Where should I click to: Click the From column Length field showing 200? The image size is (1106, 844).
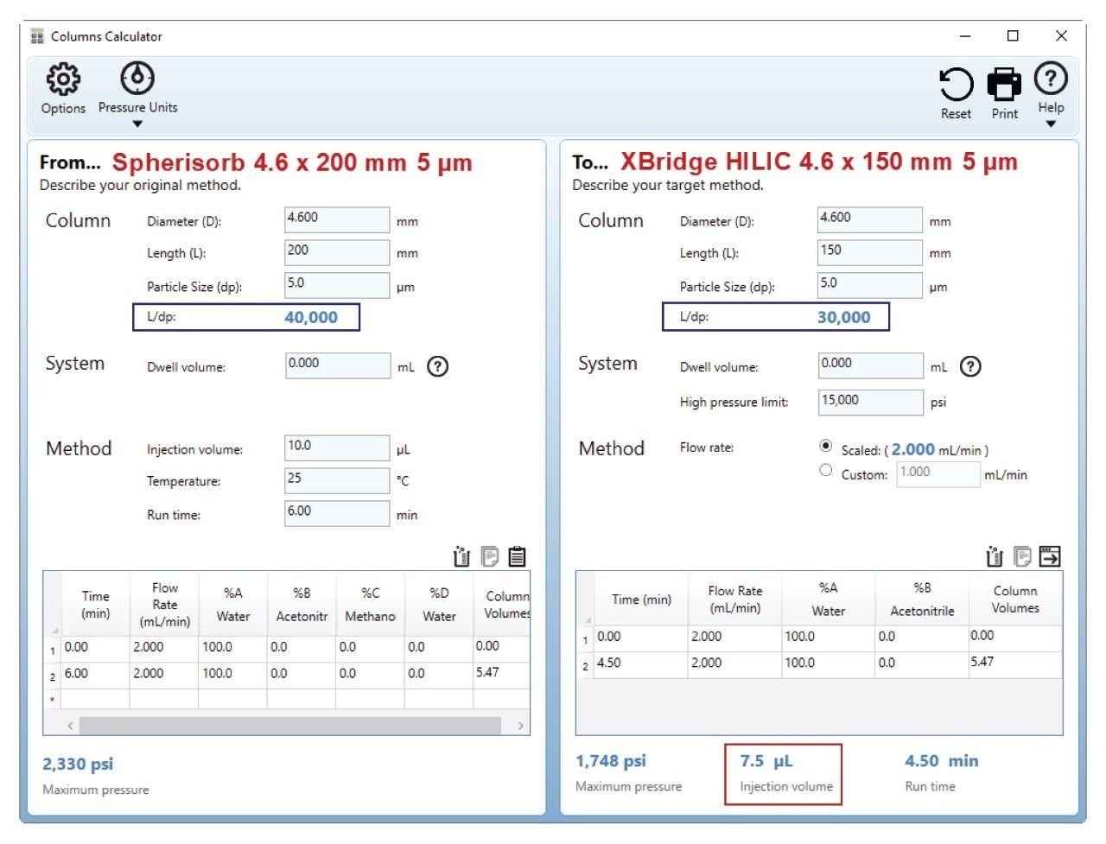337,252
